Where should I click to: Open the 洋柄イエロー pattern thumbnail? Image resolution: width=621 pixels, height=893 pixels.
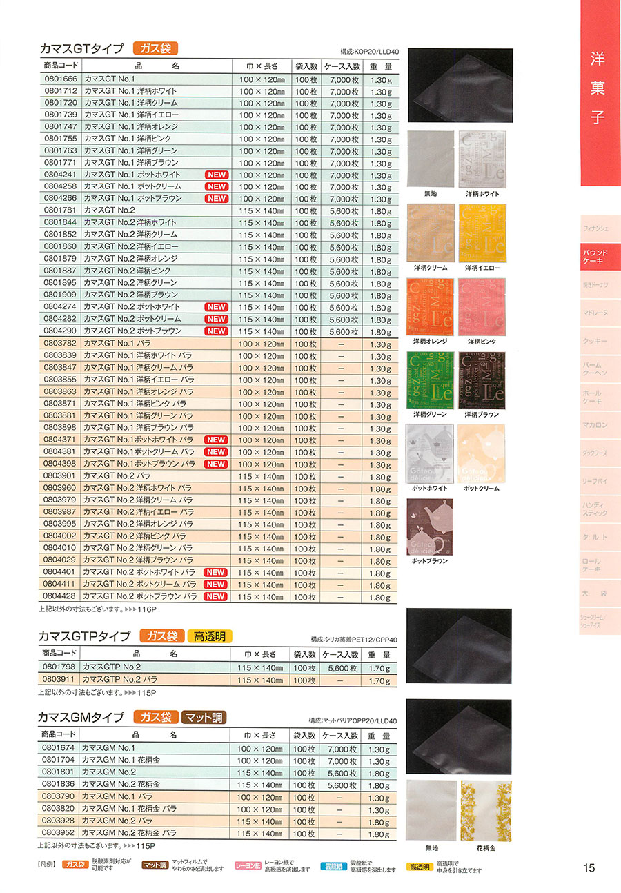482,232
